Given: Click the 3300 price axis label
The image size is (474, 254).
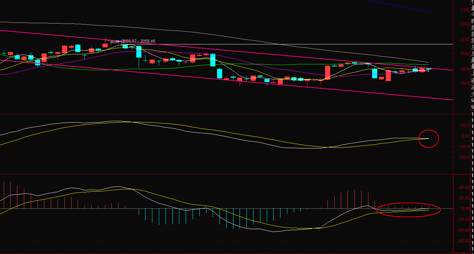Looking at the screenshot, I should pos(464,10).
